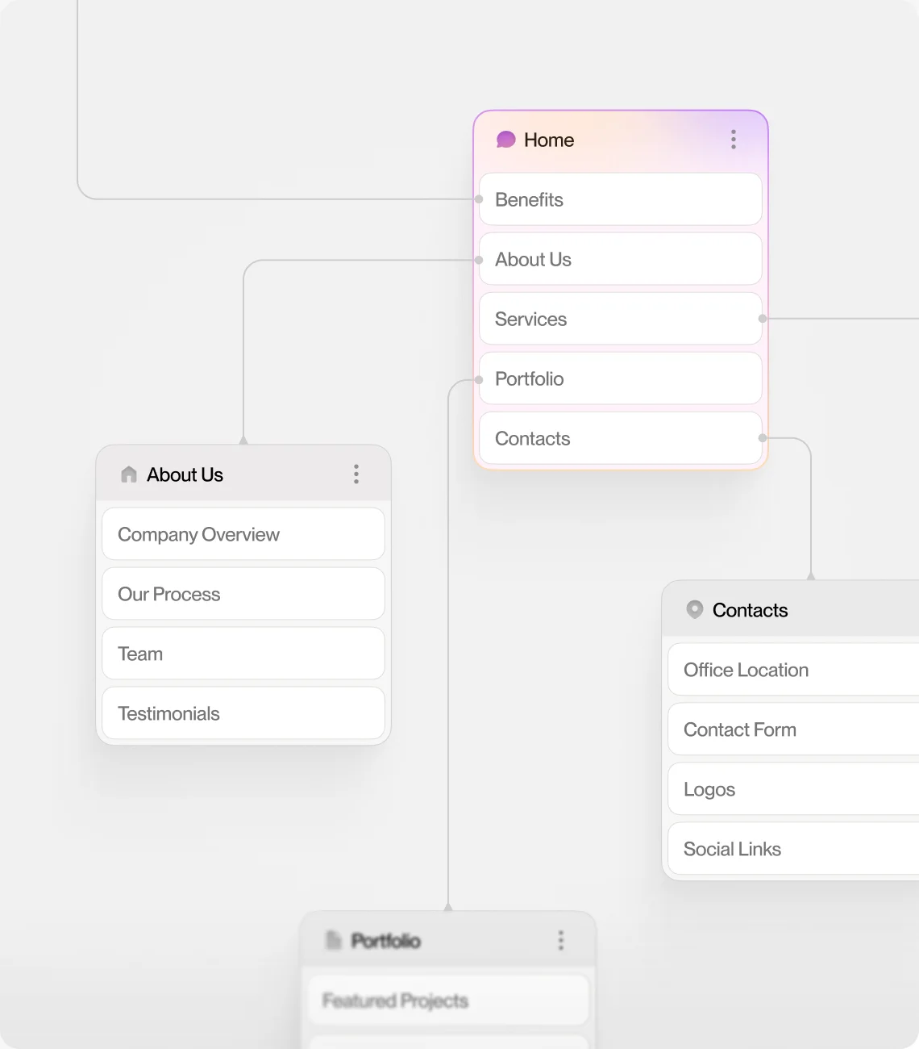Click the Contacts row connector dot in Home

(x=763, y=438)
